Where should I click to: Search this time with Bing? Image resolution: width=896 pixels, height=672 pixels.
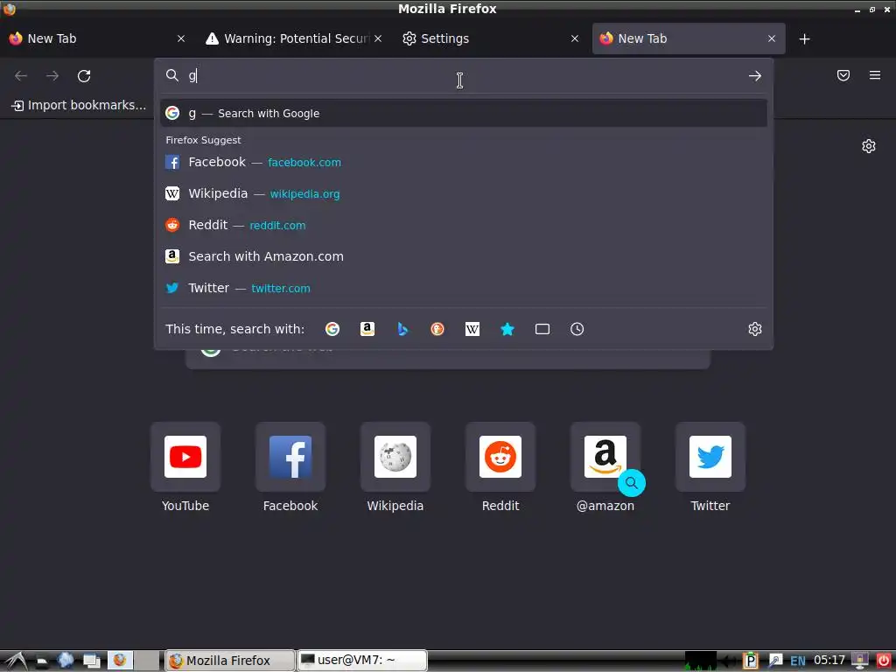click(402, 329)
